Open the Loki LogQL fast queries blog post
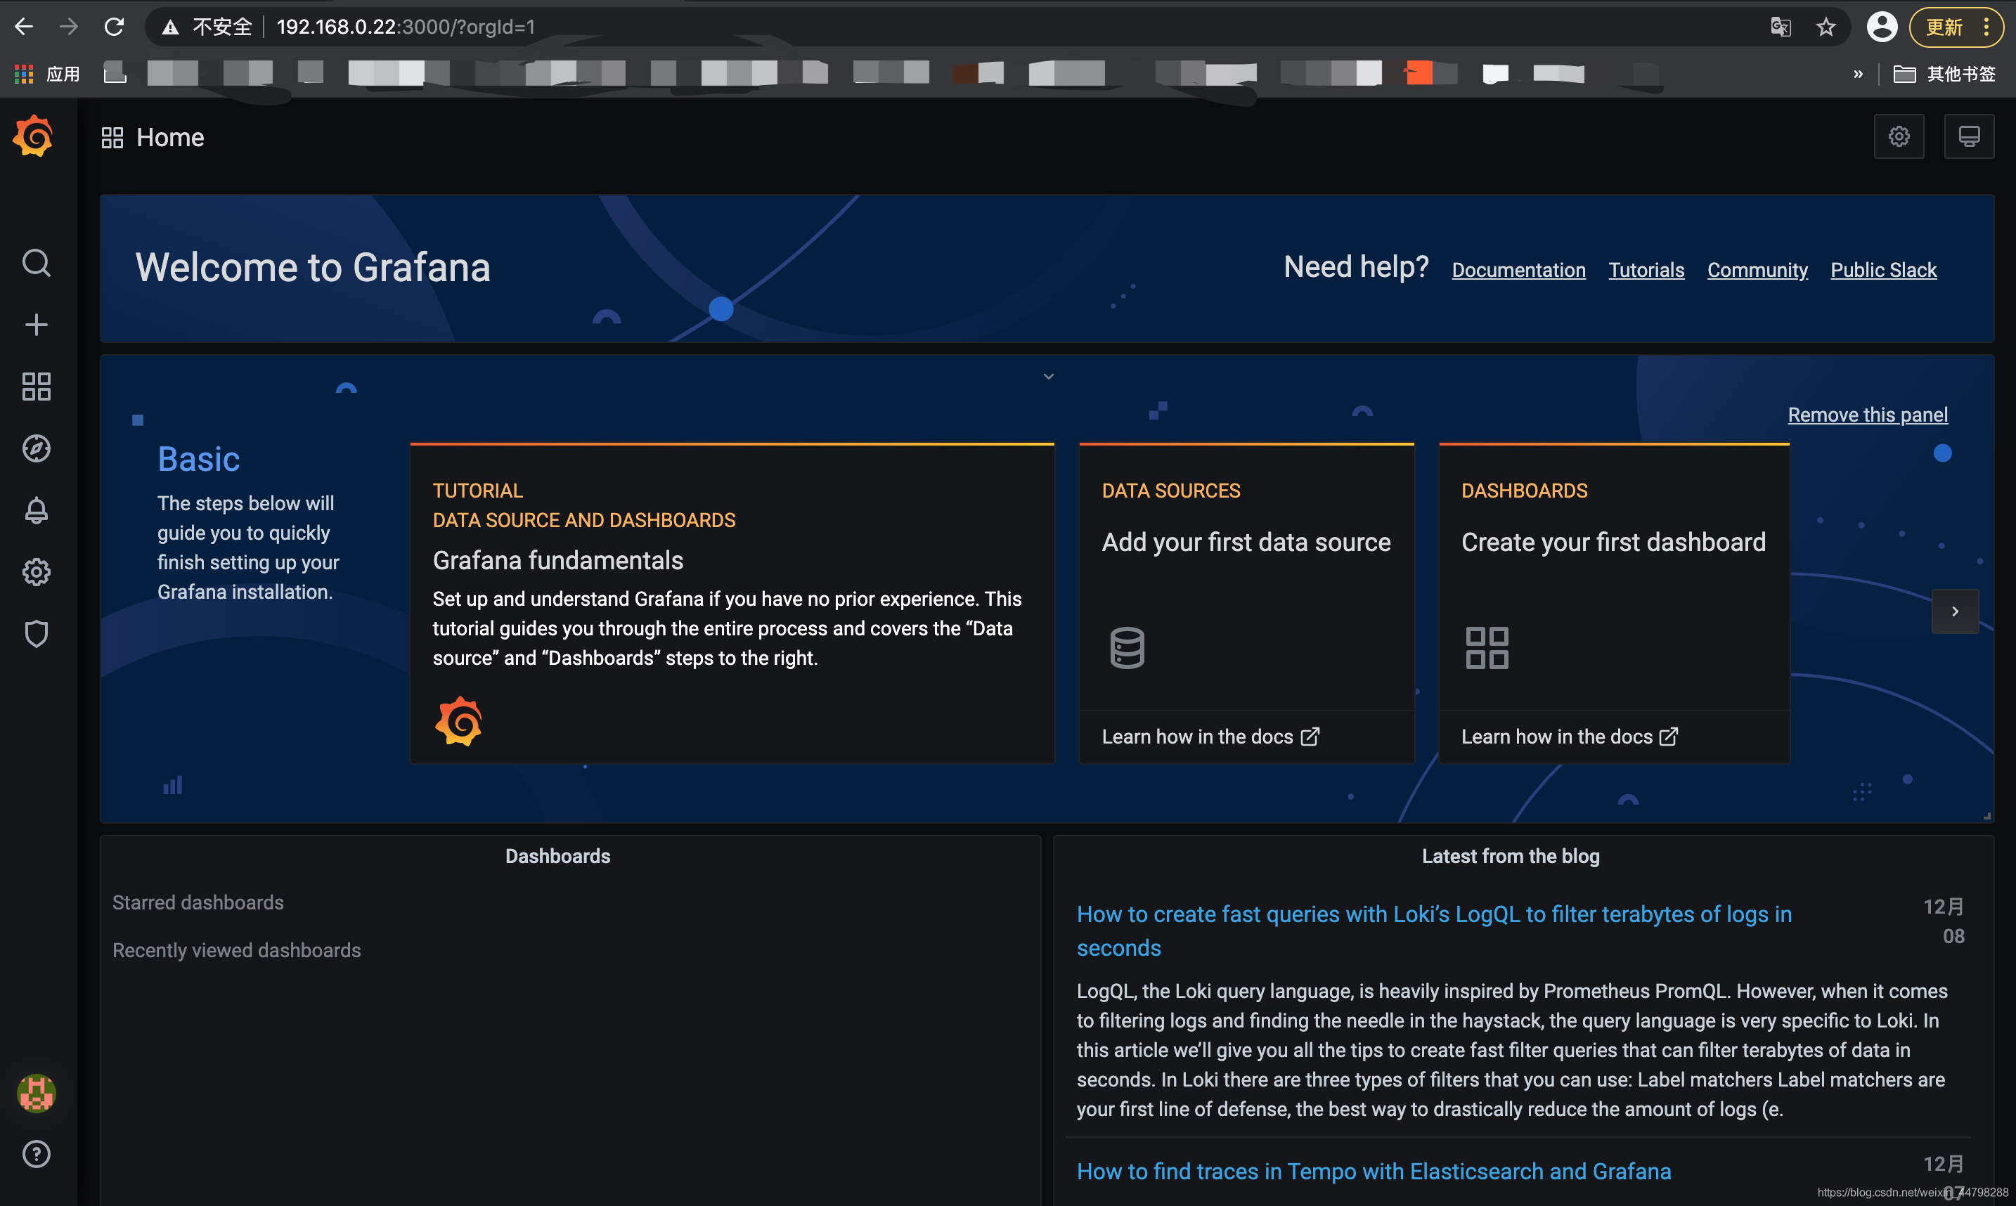2016x1206 pixels. [x=1434, y=931]
